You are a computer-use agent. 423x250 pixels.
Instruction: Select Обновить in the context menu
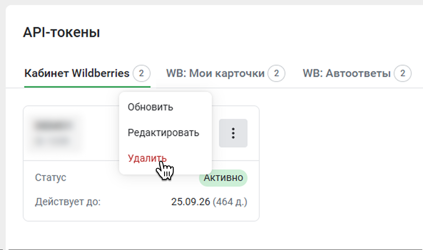[x=150, y=107]
